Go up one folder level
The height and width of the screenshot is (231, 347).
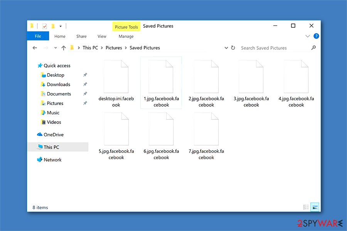[64, 48]
